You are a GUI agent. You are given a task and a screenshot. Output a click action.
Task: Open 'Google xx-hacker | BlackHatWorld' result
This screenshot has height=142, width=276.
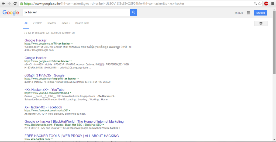[74, 122]
